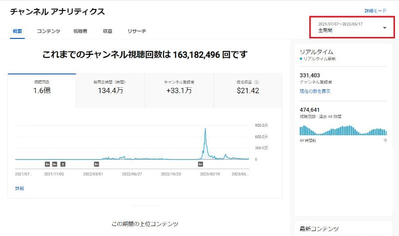Switch to 詳細モード advanced mode
This screenshot has width=399, height=236.
[376, 10]
